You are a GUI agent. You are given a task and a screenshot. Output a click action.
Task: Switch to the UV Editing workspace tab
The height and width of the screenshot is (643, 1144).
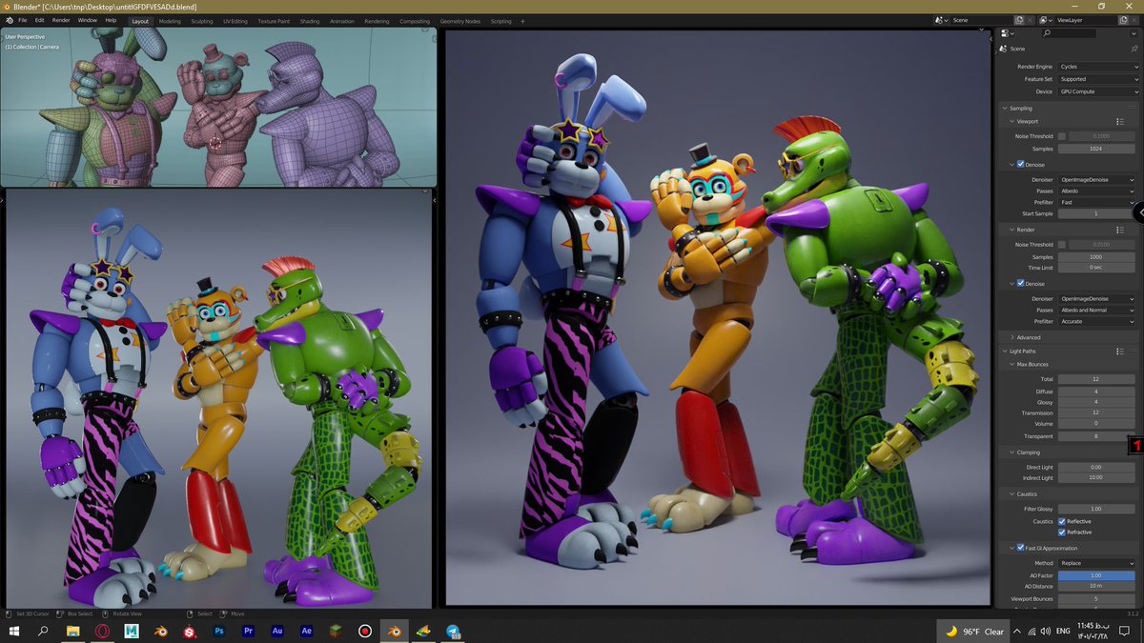(x=234, y=21)
